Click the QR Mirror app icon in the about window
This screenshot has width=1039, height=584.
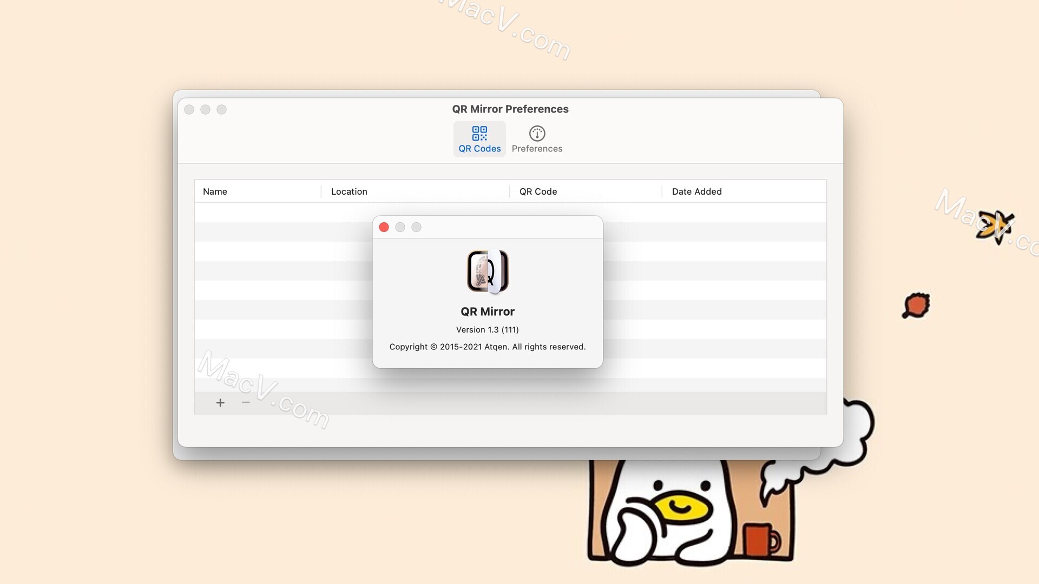click(x=488, y=271)
